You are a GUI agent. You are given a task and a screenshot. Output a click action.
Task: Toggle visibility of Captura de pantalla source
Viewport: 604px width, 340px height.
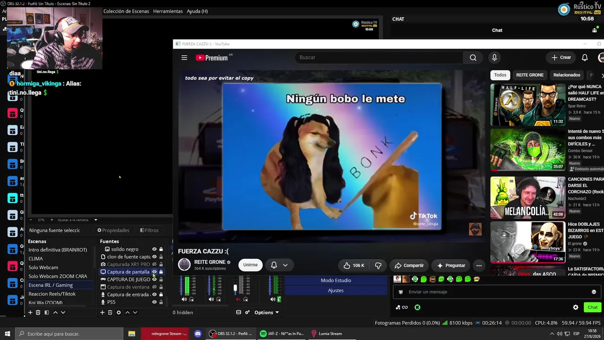point(154,272)
